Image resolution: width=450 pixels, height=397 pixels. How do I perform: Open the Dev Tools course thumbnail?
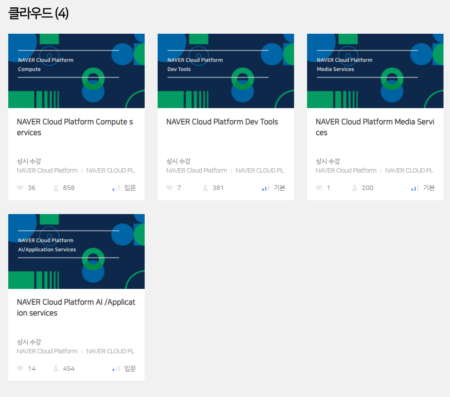(226, 71)
